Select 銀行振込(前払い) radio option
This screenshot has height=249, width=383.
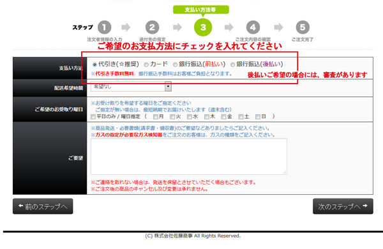coord(175,64)
